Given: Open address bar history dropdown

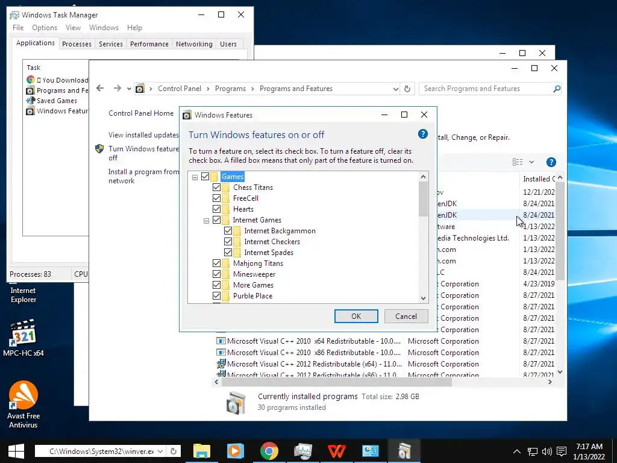Looking at the screenshot, I should [395, 89].
